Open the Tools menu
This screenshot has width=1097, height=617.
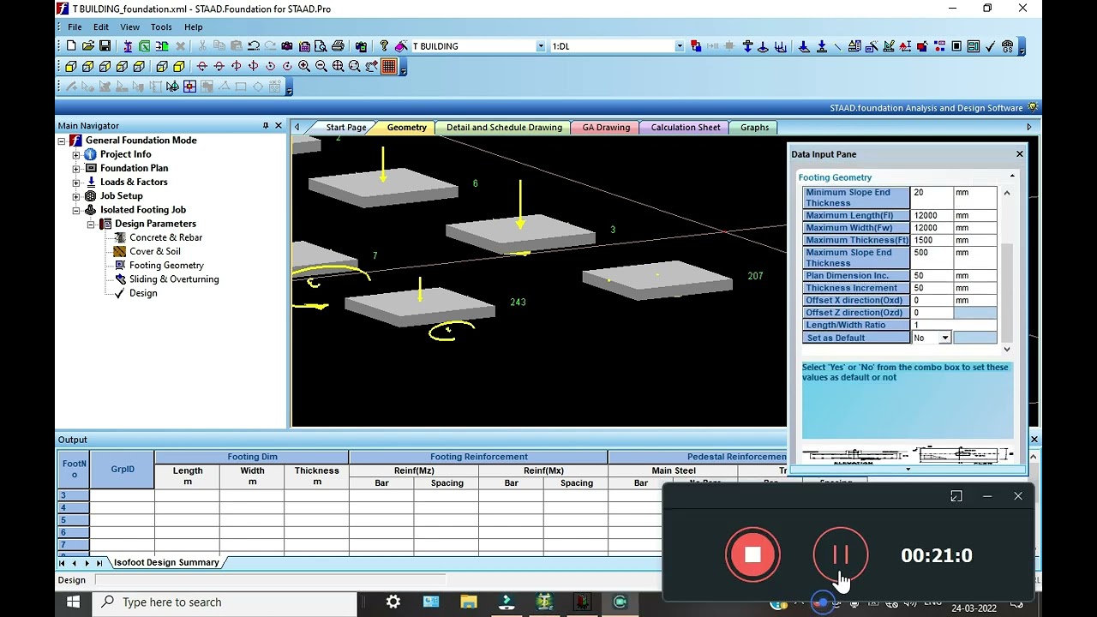pos(161,27)
